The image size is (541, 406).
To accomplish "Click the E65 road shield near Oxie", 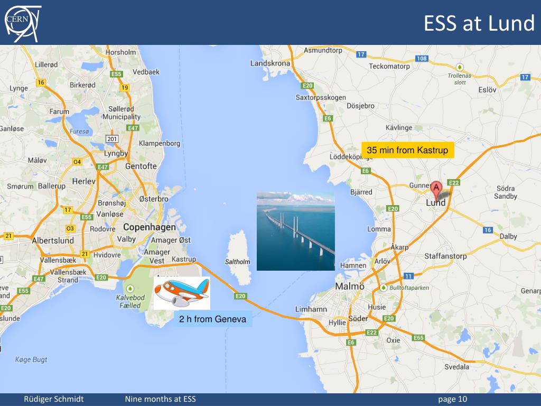I will pos(418,338).
